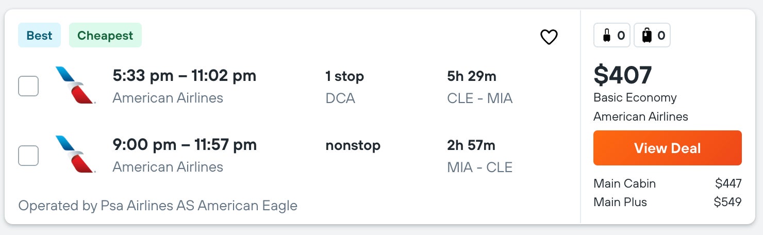The height and width of the screenshot is (235, 763).
Task: Select the 5:33 pm departure flight checkbox
Action: pos(28,86)
